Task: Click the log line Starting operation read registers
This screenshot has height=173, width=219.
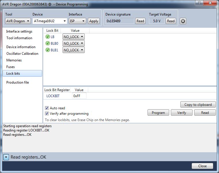Action: point(27,126)
